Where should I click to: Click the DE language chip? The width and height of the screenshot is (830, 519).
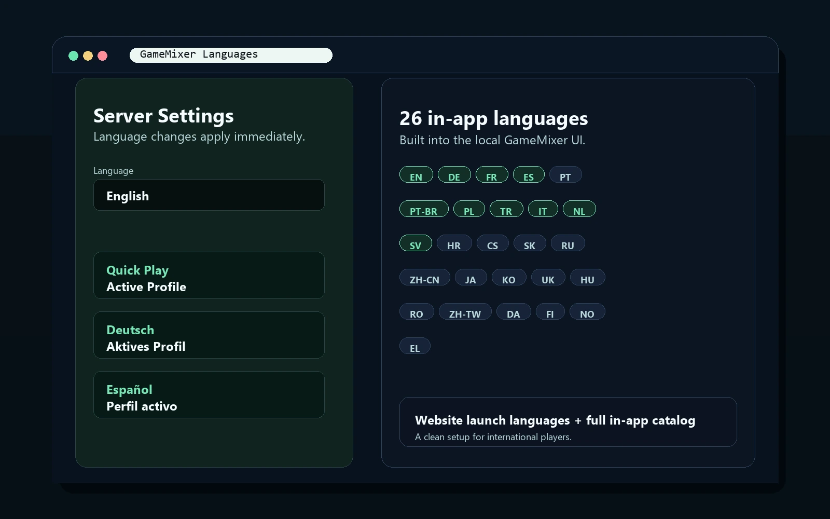tap(454, 175)
